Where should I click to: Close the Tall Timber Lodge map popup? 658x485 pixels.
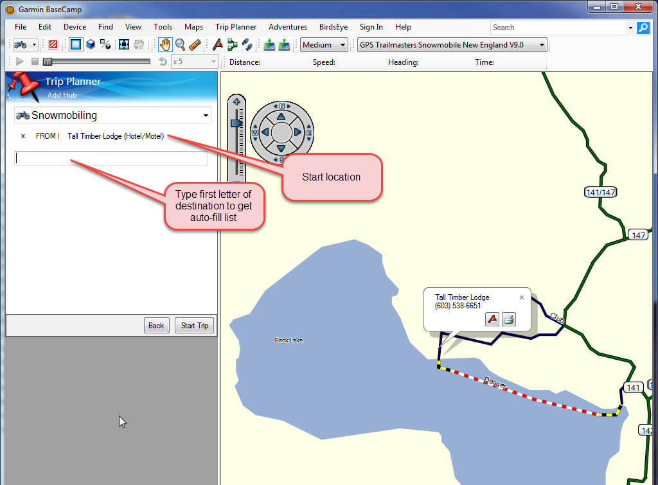pyautogui.click(x=522, y=297)
